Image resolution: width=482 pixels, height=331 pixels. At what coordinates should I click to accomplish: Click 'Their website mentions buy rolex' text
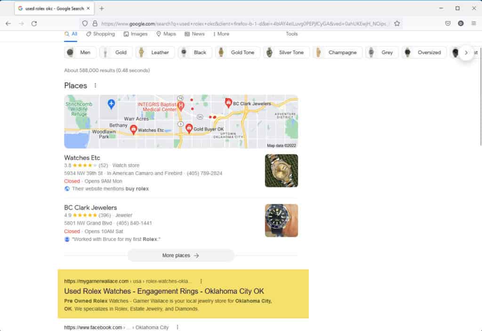110,189
